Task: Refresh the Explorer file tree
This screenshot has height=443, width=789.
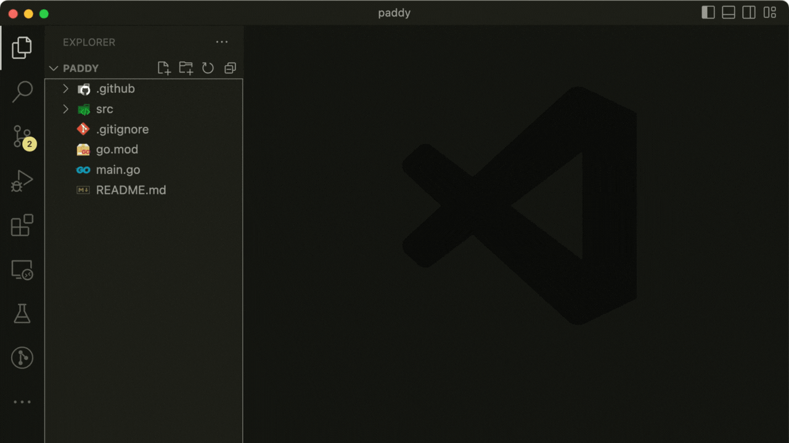Action: coord(208,68)
